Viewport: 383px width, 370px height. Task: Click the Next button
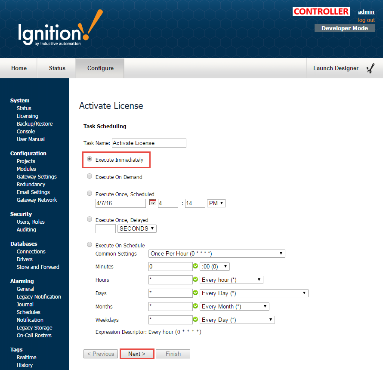(x=136, y=354)
